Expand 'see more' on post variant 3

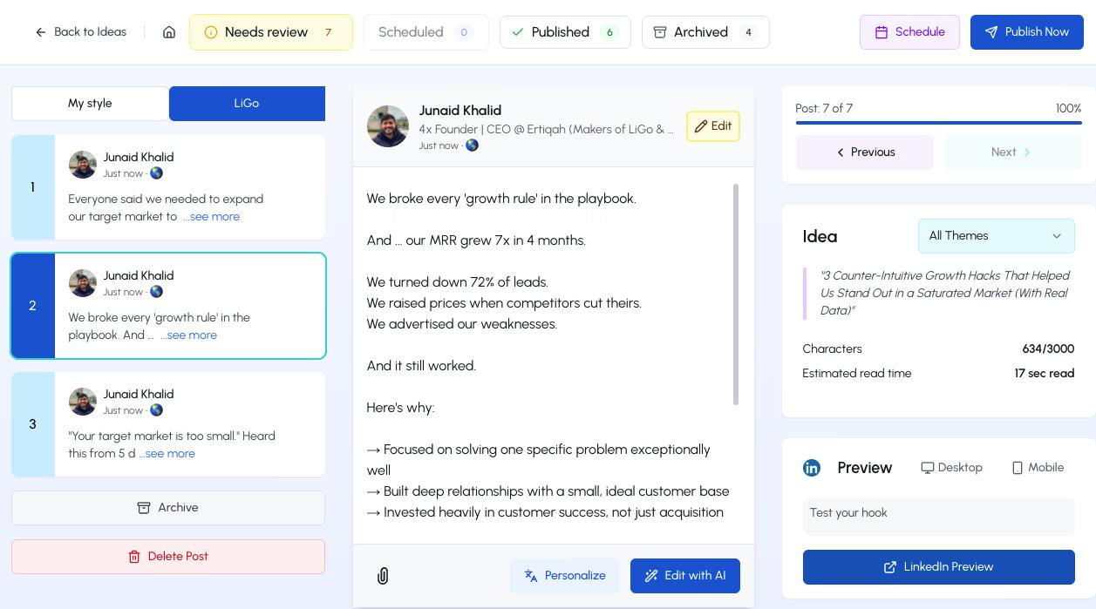point(170,454)
